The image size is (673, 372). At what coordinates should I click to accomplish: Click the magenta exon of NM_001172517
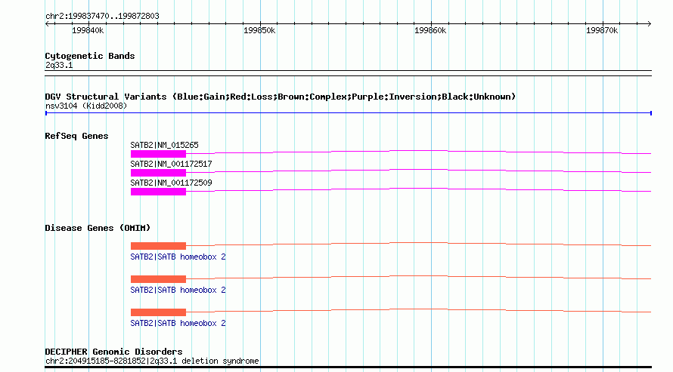click(x=158, y=173)
